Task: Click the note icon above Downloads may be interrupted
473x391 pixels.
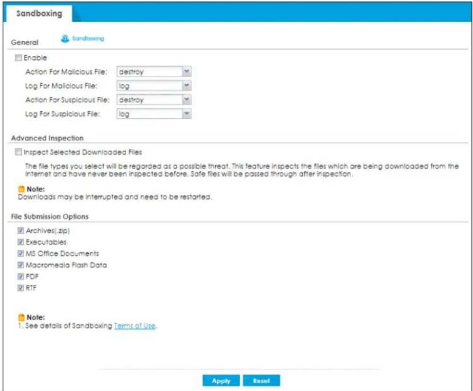Action: (x=21, y=189)
